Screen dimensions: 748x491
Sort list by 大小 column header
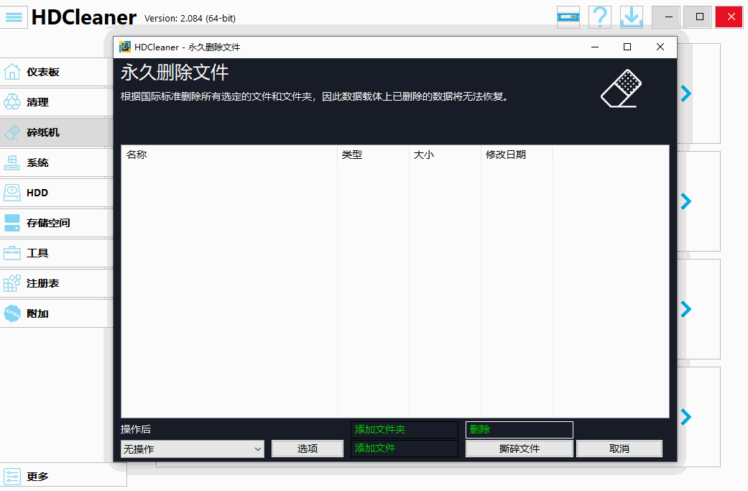(x=445, y=155)
